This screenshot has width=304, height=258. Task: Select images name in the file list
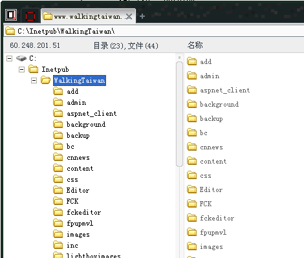tap(212, 247)
